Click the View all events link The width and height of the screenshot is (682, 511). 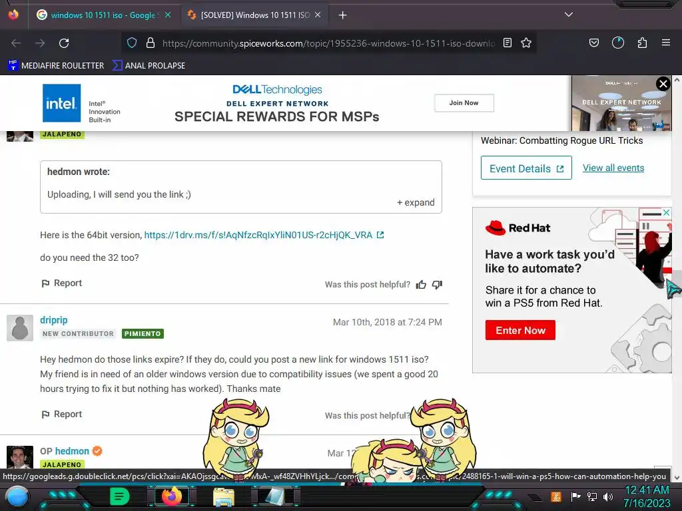click(613, 168)
